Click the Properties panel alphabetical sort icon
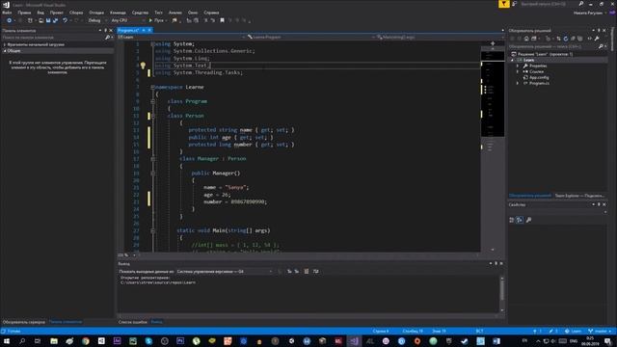Screen dimensions: 617x347 pyautogui.click(x=520, y=220)
